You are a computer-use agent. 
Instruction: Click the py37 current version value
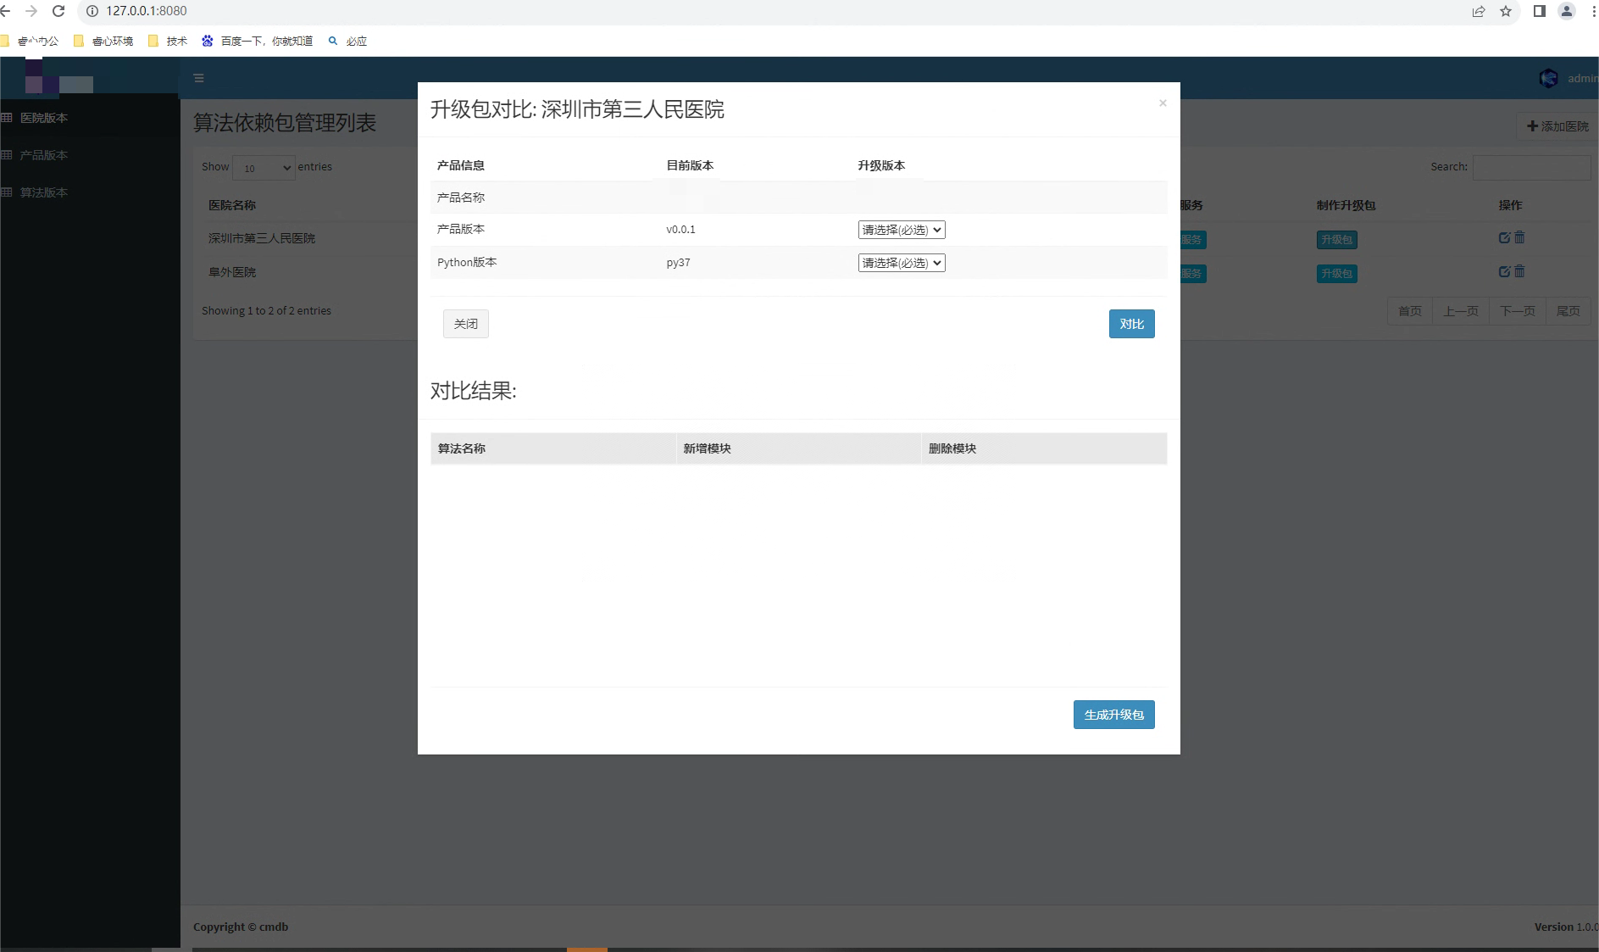pos(678,263)
